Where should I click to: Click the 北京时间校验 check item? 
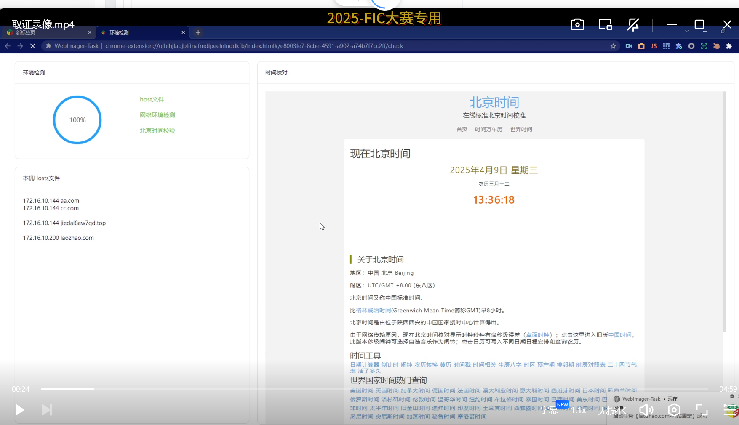(157, 131)
